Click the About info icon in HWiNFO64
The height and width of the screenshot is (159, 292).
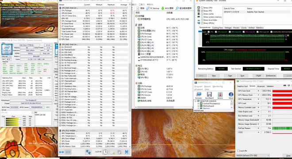[x=231, y=95]
